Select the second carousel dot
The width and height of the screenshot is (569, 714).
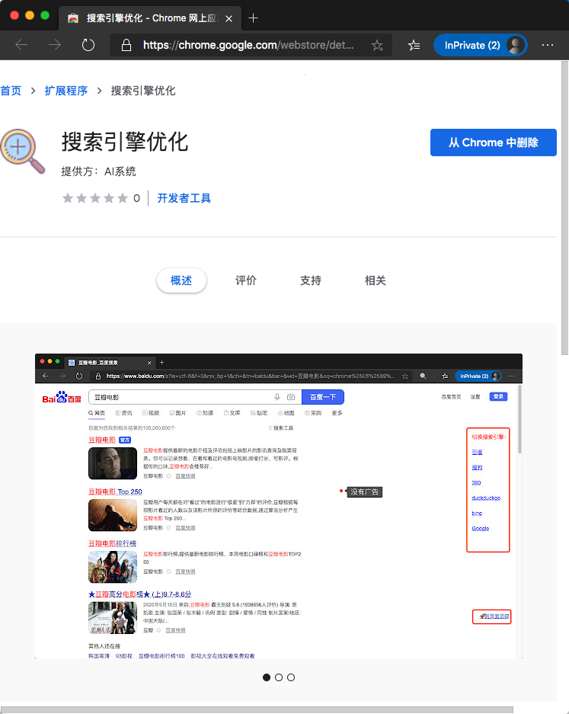pyautogui.click(x=279, y=677)
